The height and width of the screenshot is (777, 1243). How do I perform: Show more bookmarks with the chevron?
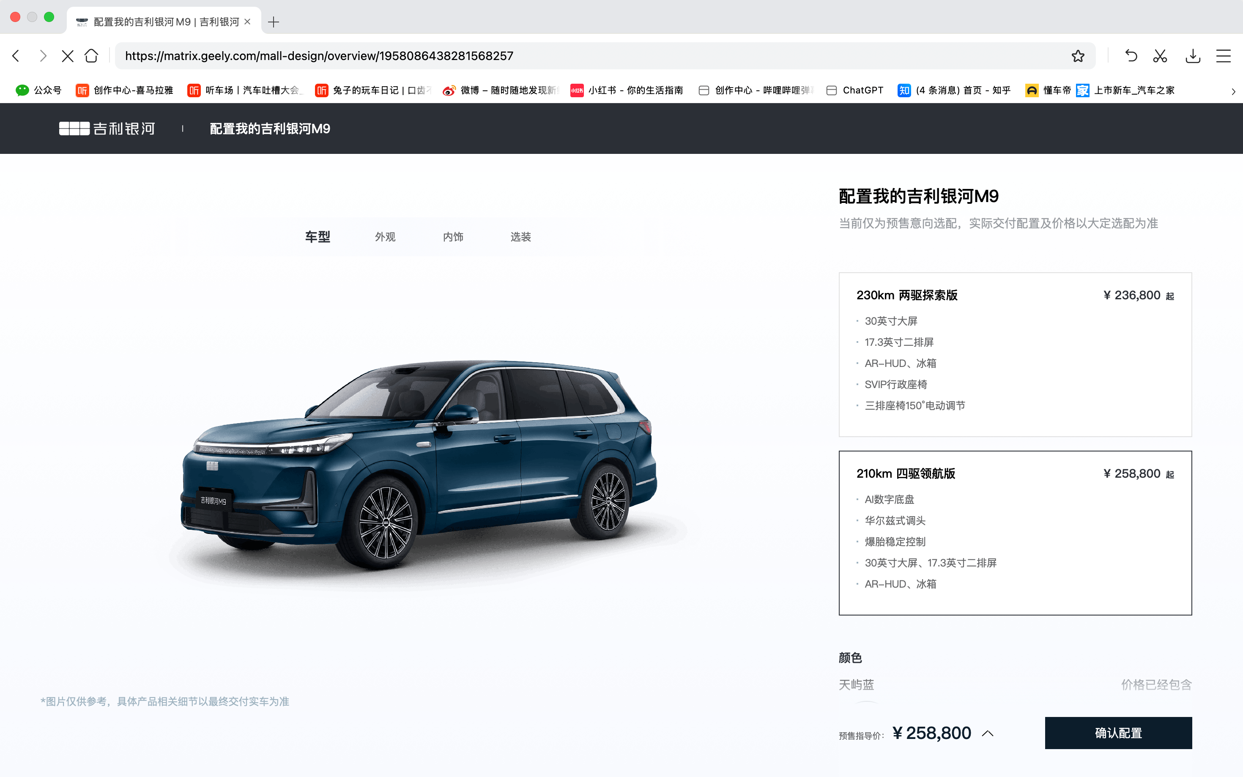tap(1233, 91)
